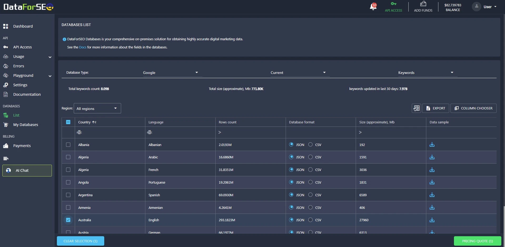
Task: Open the User account dropdown arrow
Action: click(495, 7)
